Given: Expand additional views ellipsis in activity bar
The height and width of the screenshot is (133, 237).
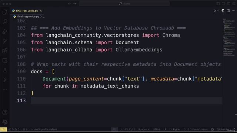Looking at the screenshot, I should [5, 89].
